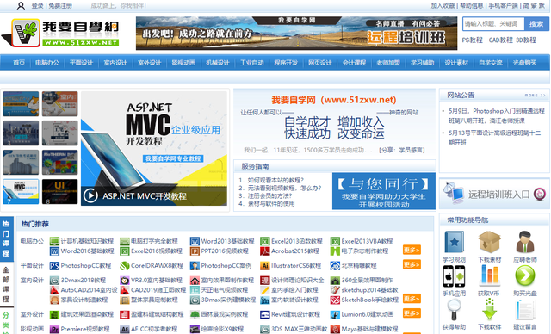Expand more links in 电脑办公 row

(412, 250)
